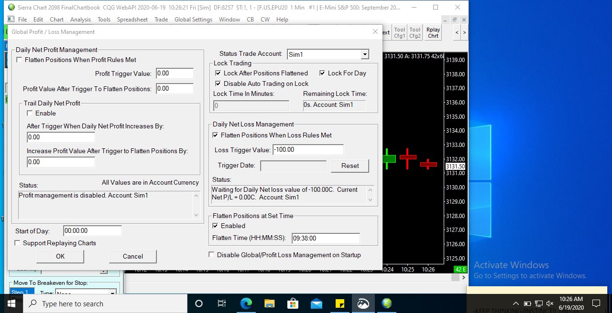
Task: Open network tray icon
Action: point(539,303)
